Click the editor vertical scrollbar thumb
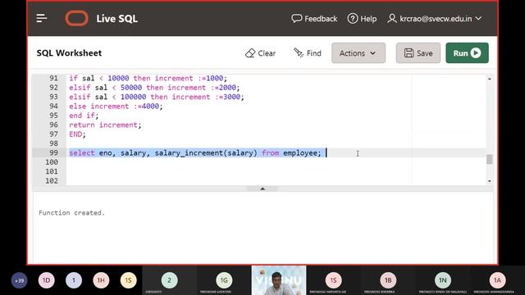Viewport: 525px width, 295px height. (490, 159)
